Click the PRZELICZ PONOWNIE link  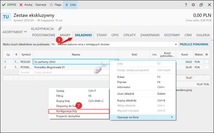(194, 44)
